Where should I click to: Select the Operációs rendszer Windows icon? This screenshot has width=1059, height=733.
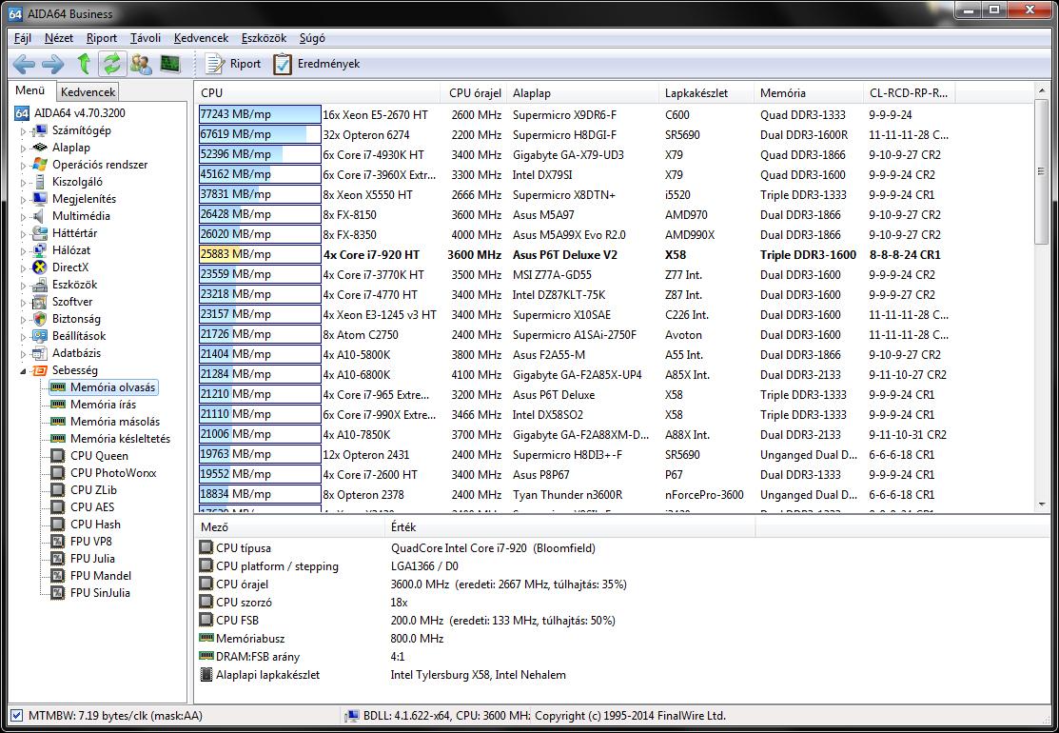click(x=41, y=164)
